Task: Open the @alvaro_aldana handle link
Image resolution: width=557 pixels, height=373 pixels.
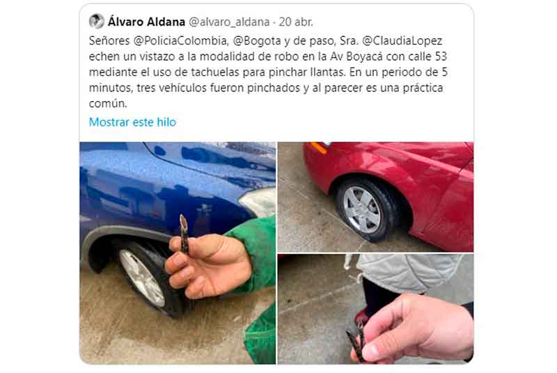Action: pyautogui.click(x=229, y=22)
